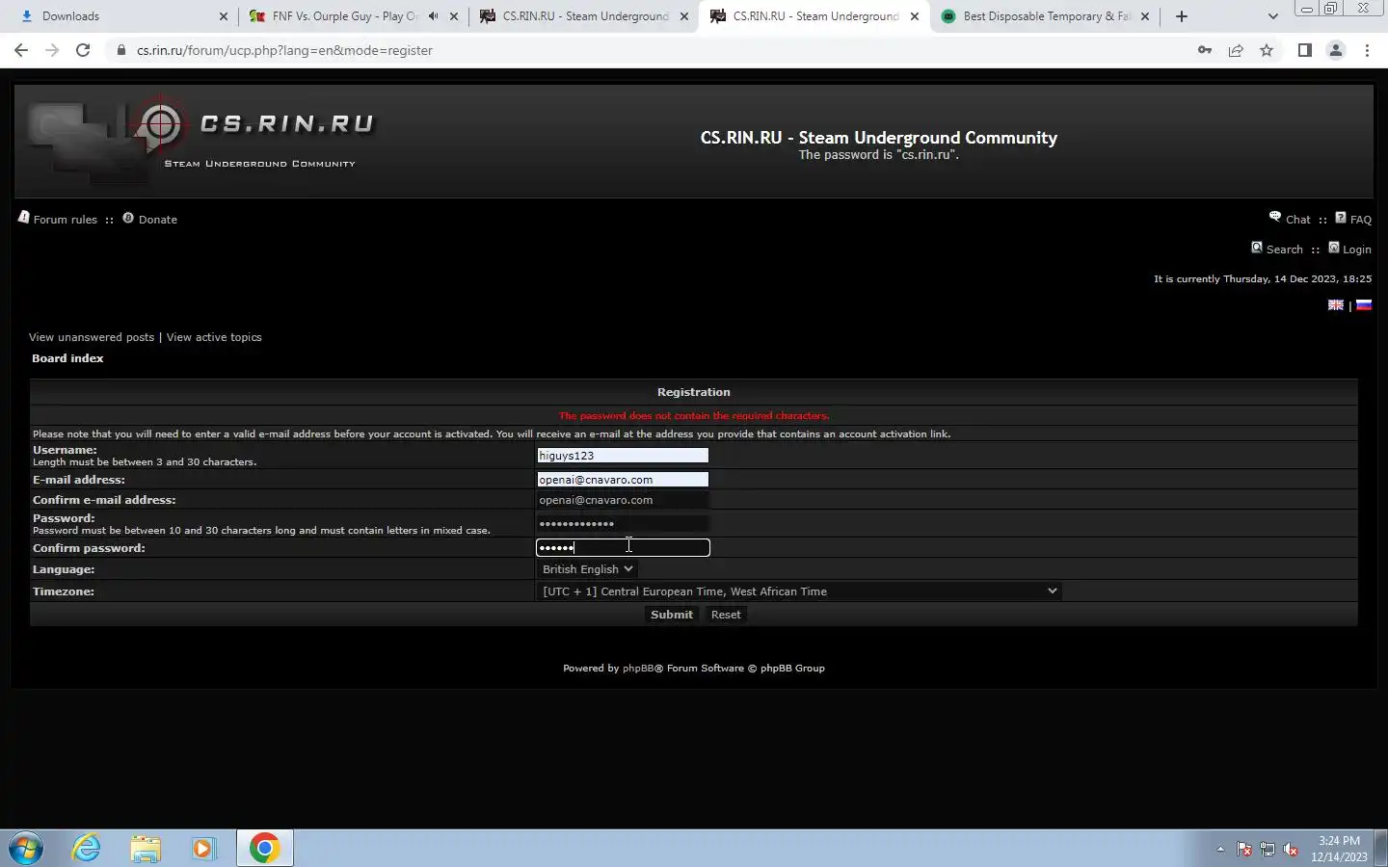Open the media player taskbar icon
The width and height of the screenshot is (1388, 867).
click(203, 849)
